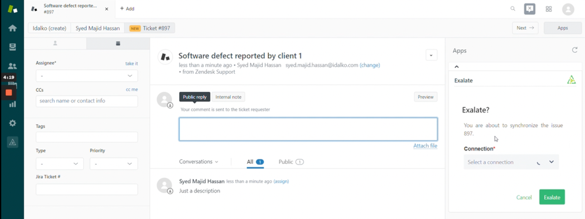Screen dimensions: 585x219
Task: Select the Ticket #897 breadcrumb tab
Action: coord(149,28)
